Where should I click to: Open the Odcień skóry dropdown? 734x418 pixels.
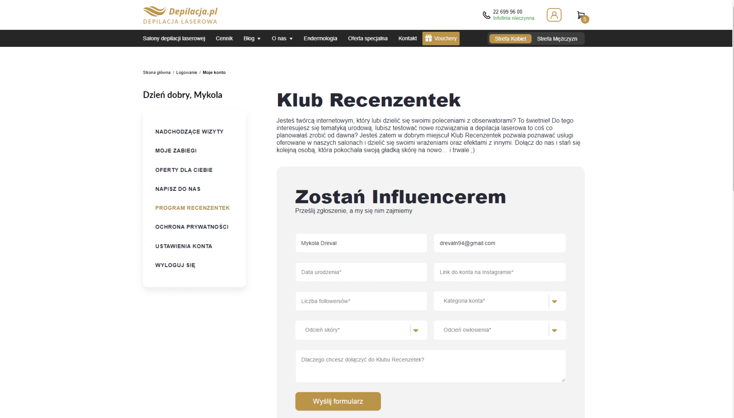click(416, 330)
